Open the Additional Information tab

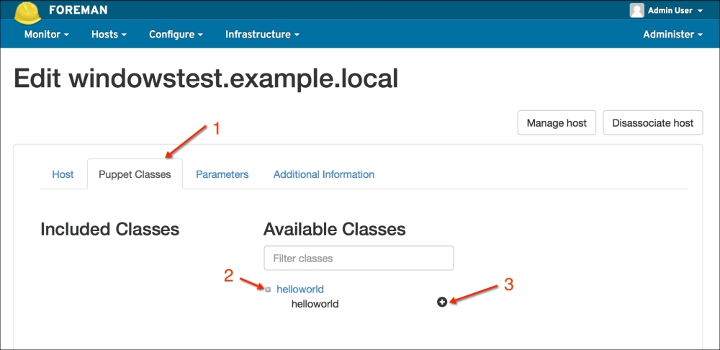click(323, 174)
